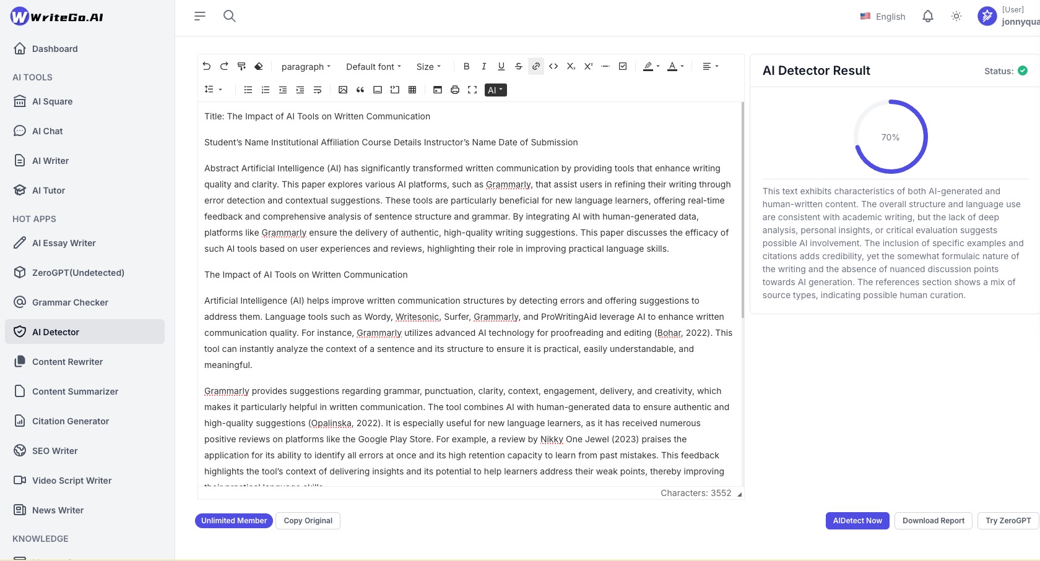Open the paragraph style dropdown
Screen dimensions: 1040x561
(306, 67)
